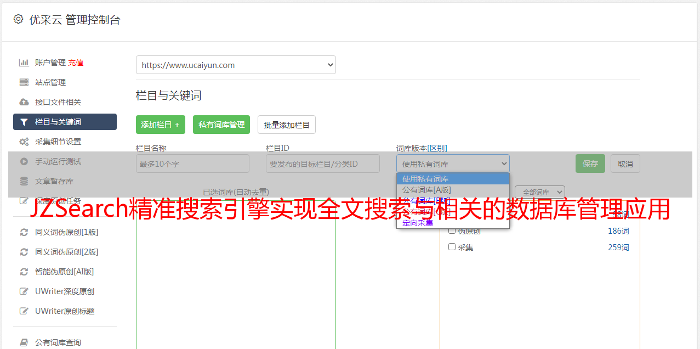Click the gear icon beside 优采云 管理控制台

click(x=18, y=19)
